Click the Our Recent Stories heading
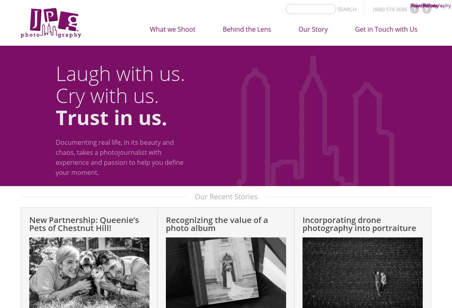The height and width of the screenshot is (308, 452). point(226,197)
